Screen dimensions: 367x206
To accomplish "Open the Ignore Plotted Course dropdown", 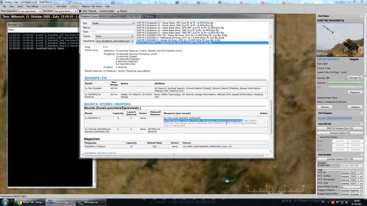I will [351, 187].
